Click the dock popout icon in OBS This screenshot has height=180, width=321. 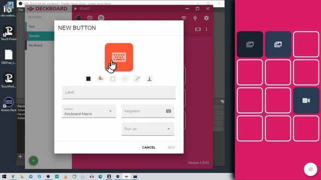223,101
